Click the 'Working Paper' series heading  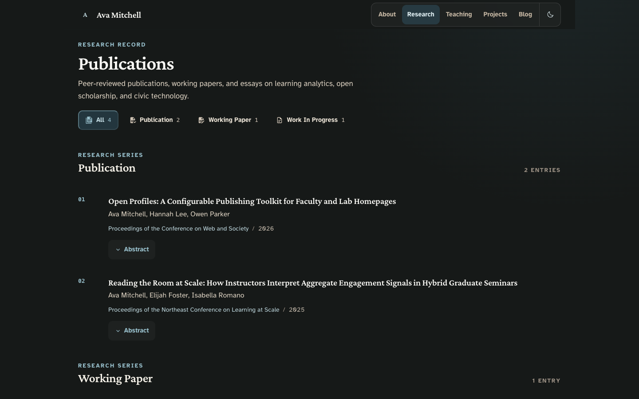tap(115, 379)
